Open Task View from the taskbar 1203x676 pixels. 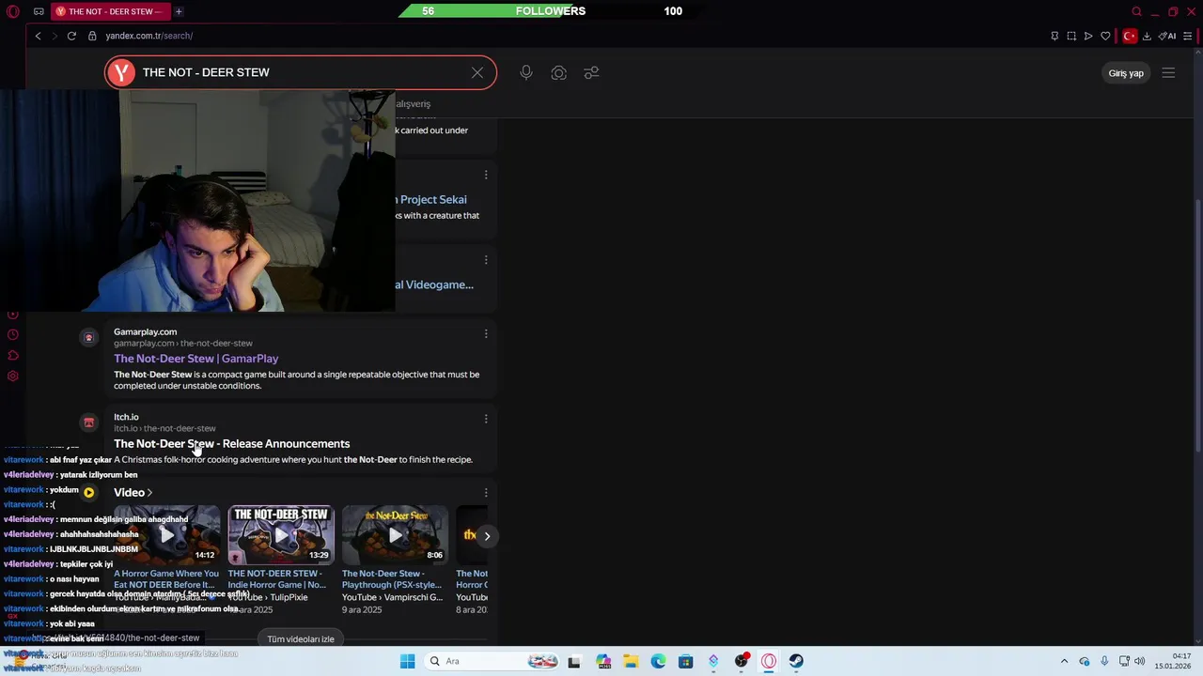coord(574,661)
